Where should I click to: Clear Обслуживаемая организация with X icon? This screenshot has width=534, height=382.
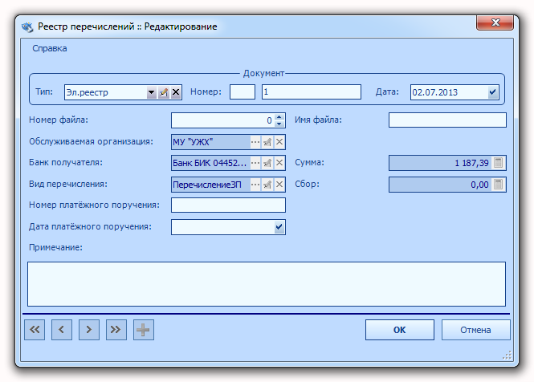click(x=279, y=142)
